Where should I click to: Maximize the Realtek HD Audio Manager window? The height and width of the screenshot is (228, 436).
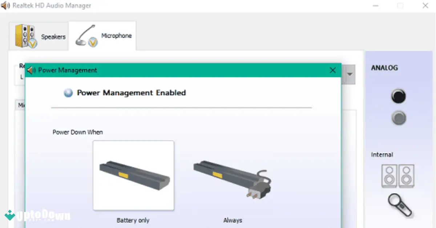point(400,6)
